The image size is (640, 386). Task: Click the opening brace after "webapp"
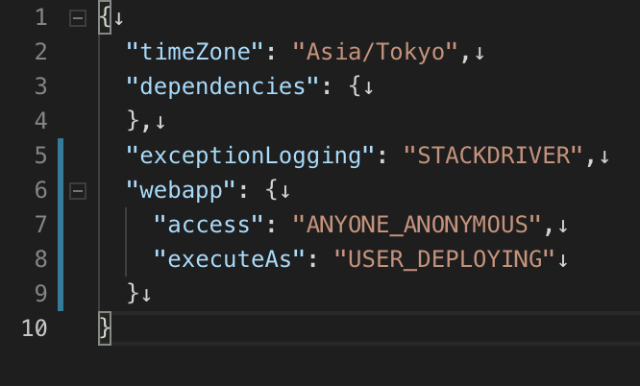coord(271,190)
